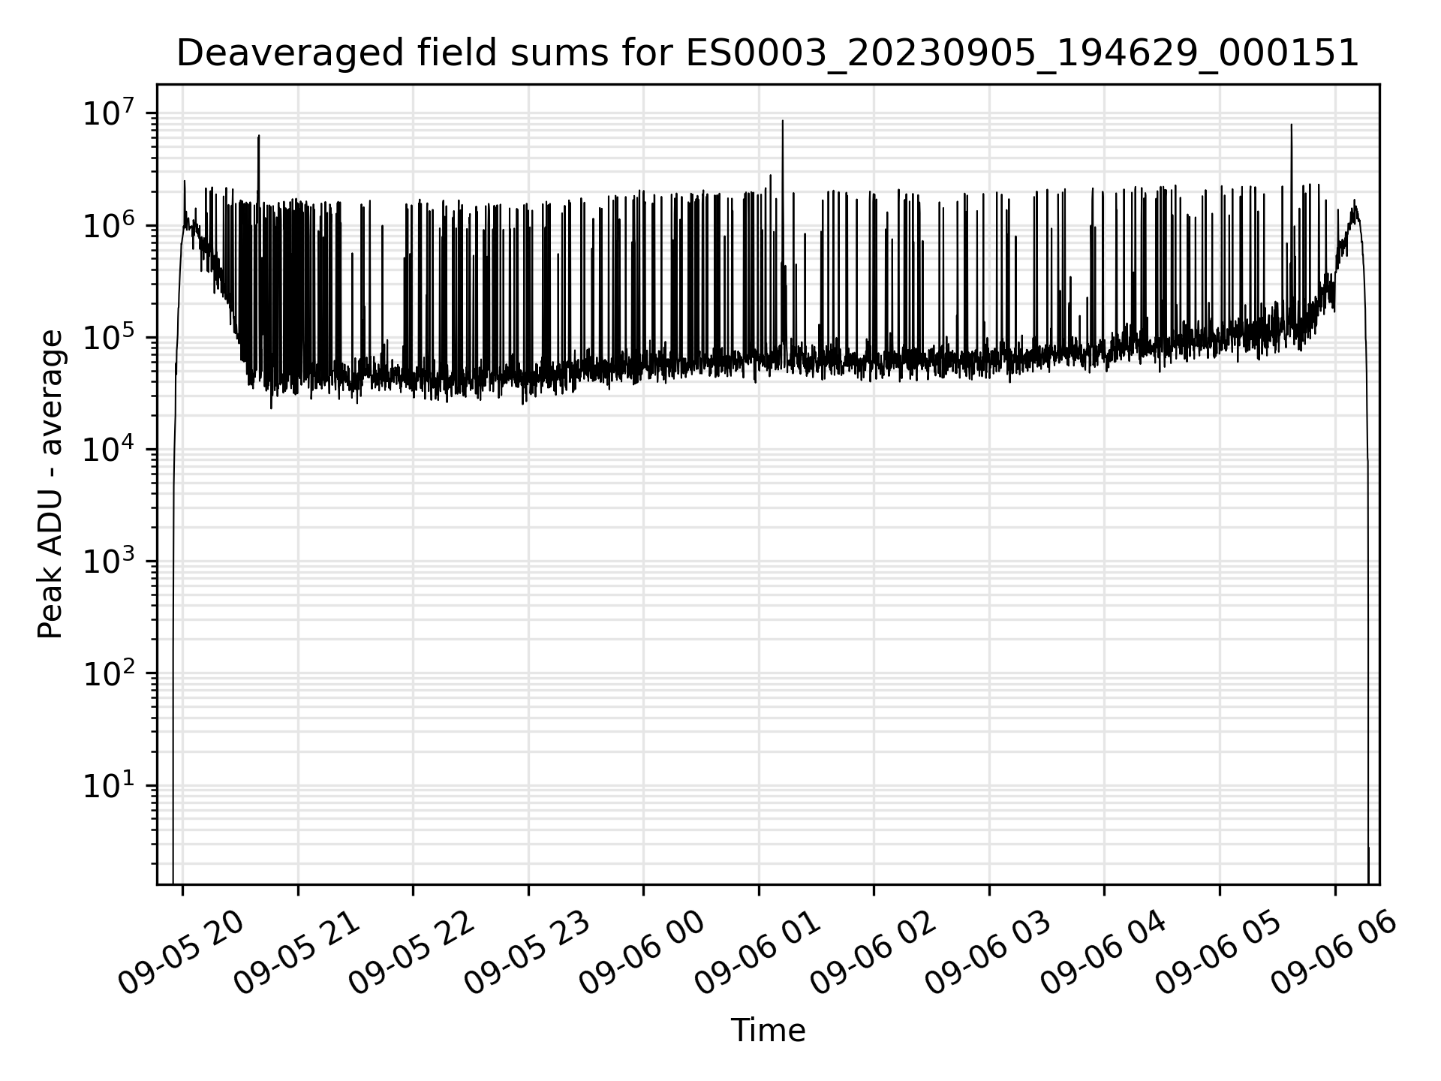Click the x tick label '09-06 06'
The height and width of the screenshot is (1081, 1441).
(x=1334, y=952)
